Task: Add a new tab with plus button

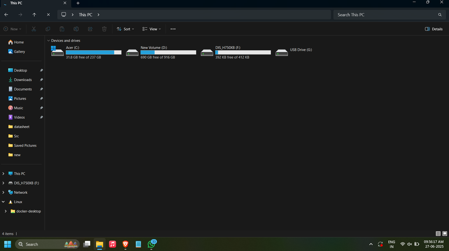Action: tap(78, 3)
